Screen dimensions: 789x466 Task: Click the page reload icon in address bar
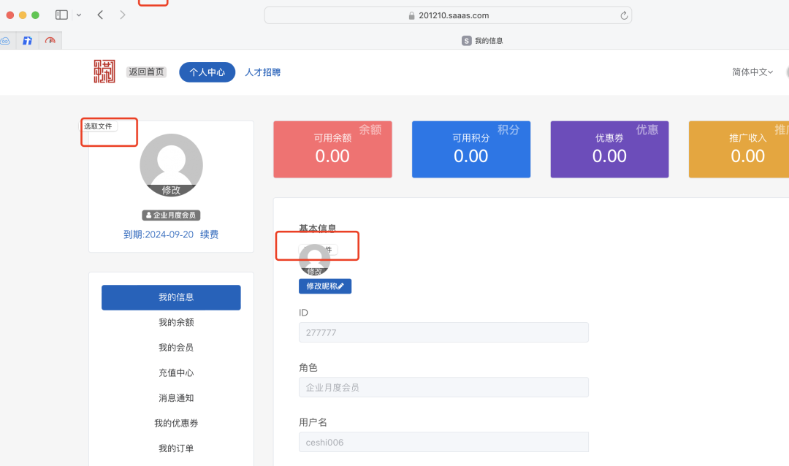point(624,15)
